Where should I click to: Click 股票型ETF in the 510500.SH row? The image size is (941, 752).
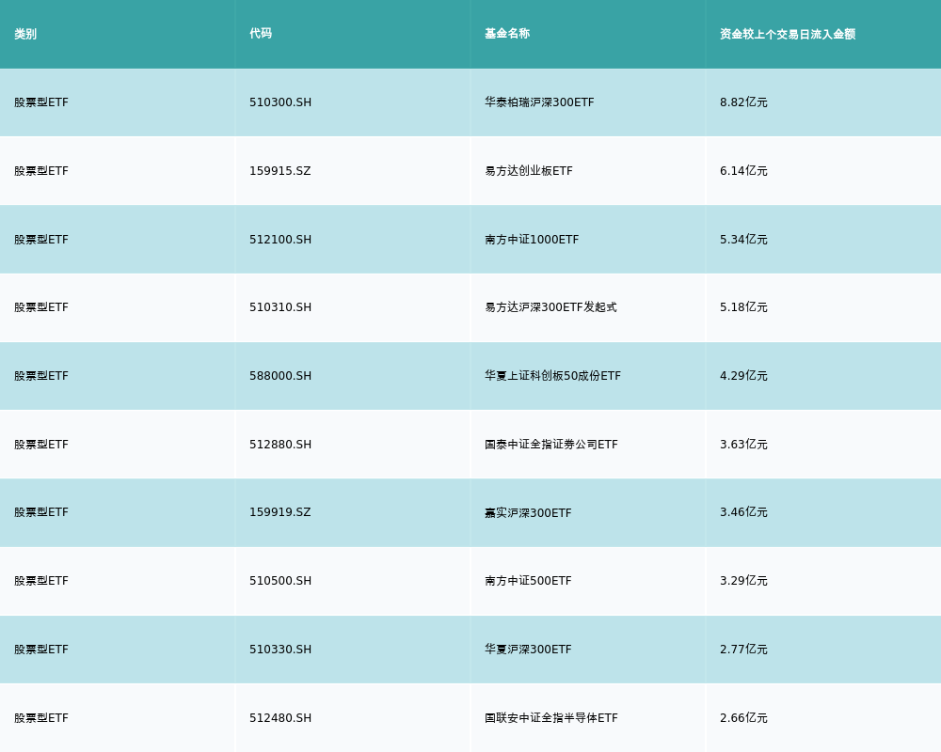[x=41, y=581]
